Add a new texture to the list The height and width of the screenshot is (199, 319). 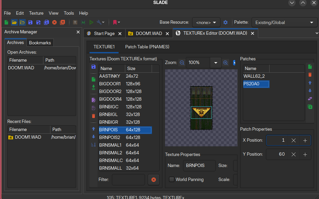pos(94,79)
